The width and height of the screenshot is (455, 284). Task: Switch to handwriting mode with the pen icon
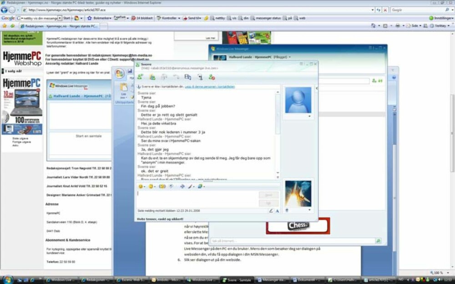click(x=271, y=211)
